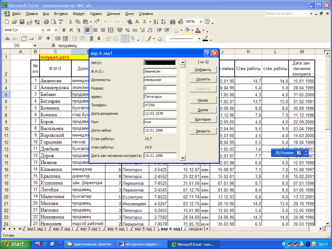Toggle Align Left
The height and width of the screenshot is (249, 332).
[x=88, y=30]
